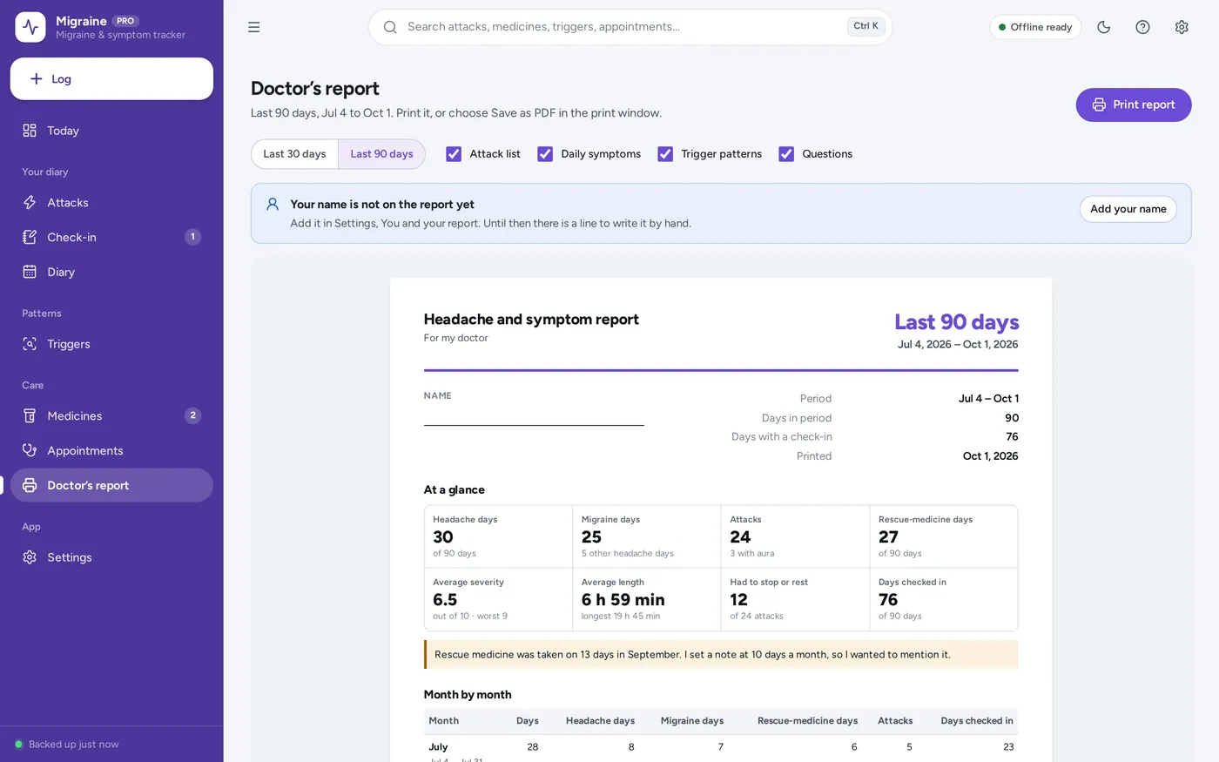This screenshot has height=762, width=1219.
Task: Click the sidebar Settings gear icon
Action: (30, 557)
